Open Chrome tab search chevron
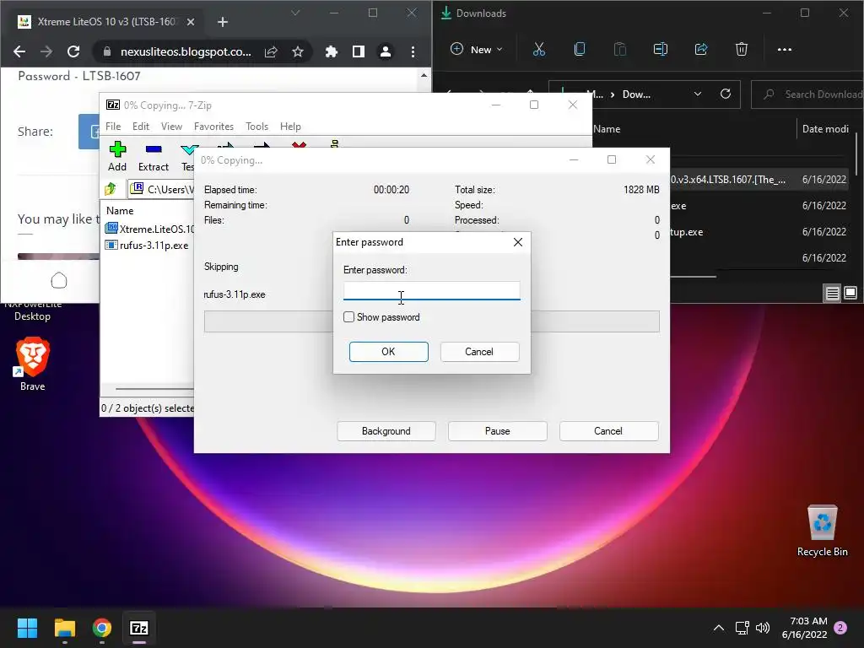 295,13
